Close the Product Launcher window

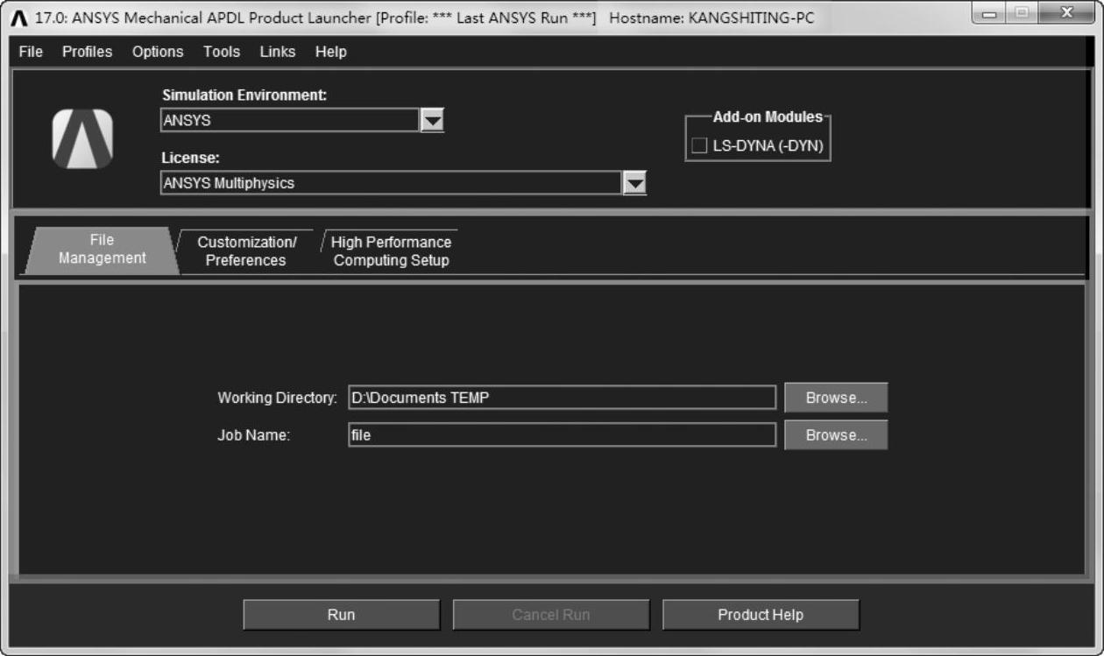pos(1065,15)
